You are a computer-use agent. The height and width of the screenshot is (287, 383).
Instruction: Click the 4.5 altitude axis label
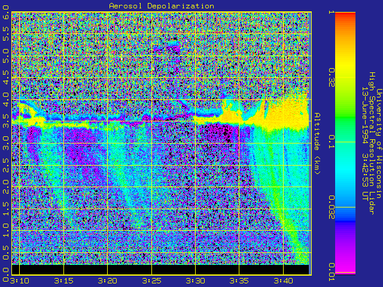(x=5, y=78)
